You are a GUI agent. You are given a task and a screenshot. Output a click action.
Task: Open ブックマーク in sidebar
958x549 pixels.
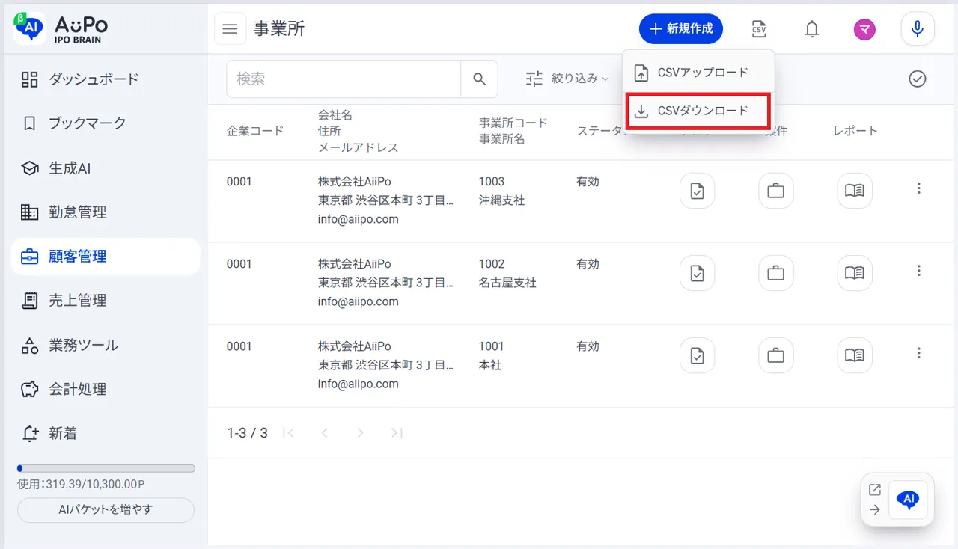pos(106,123)
